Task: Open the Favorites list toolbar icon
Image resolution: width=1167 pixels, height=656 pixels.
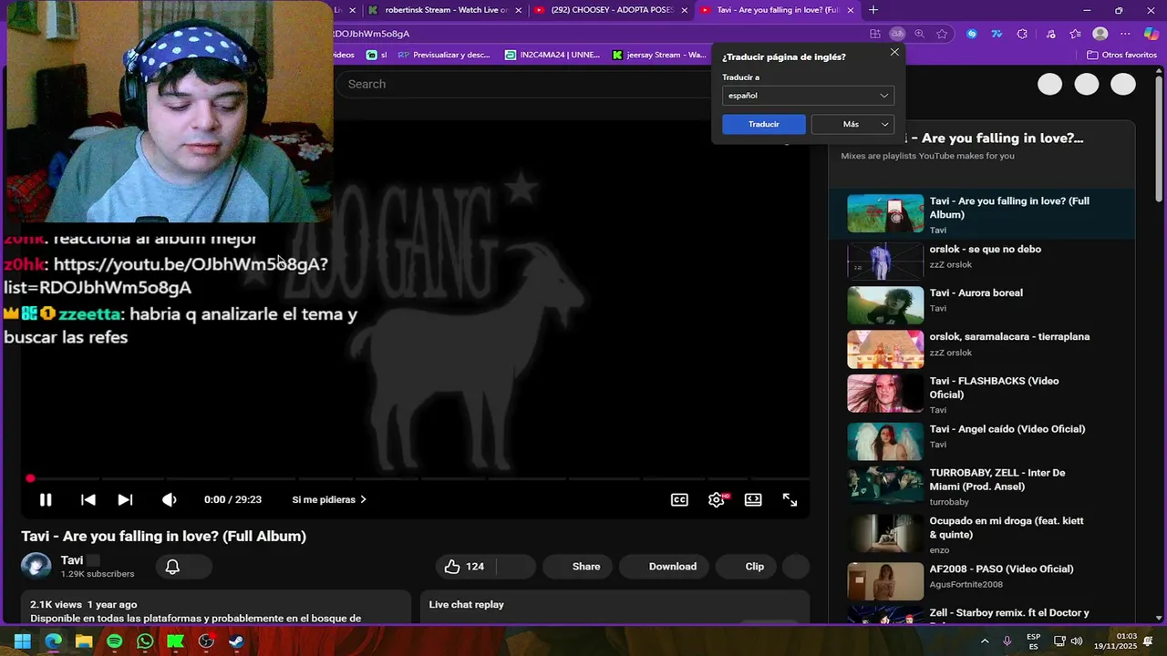Action: (x=1076, y=34)
